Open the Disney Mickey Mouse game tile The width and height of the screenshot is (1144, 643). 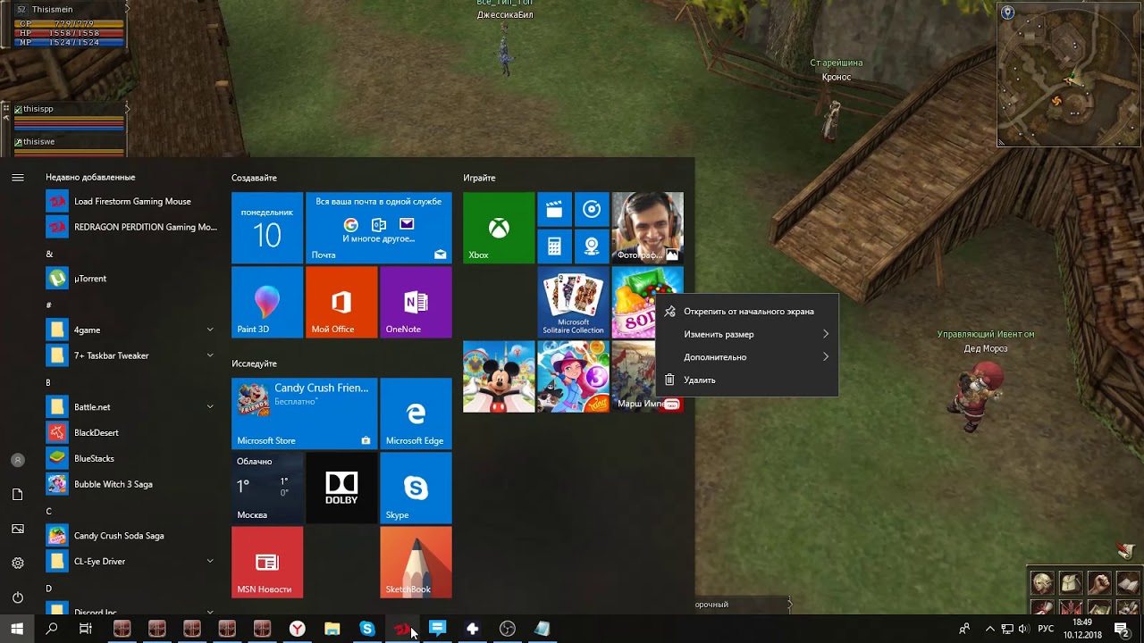click(x=499, y=376)
